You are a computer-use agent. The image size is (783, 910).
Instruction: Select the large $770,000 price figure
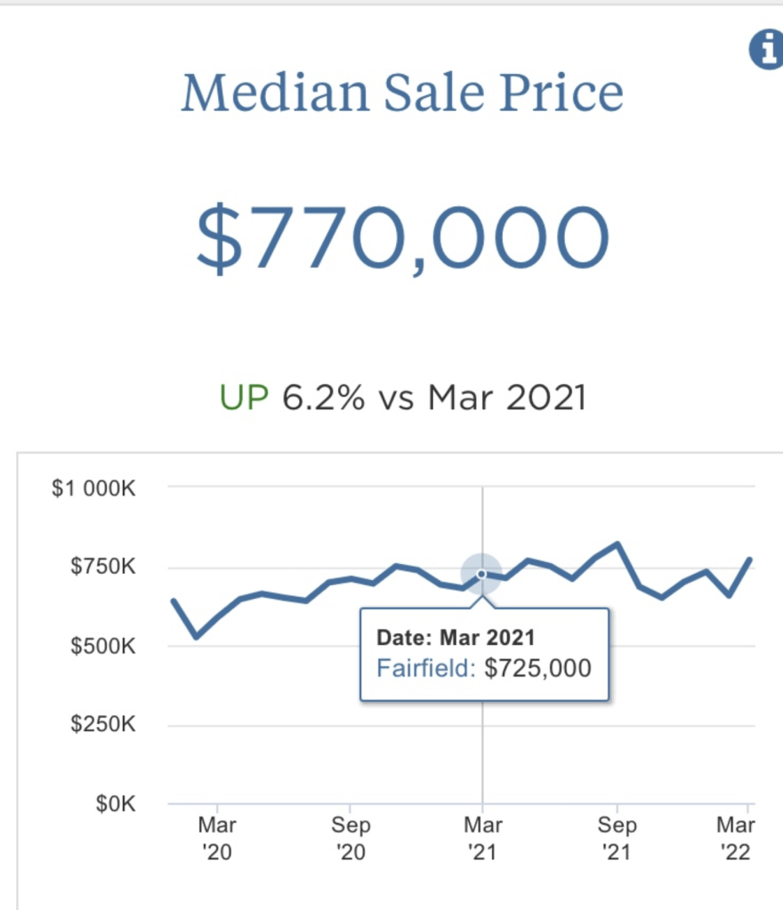pyautogui.click(x=402, y=238)
